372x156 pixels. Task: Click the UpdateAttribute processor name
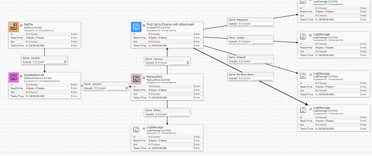[34, 75]
